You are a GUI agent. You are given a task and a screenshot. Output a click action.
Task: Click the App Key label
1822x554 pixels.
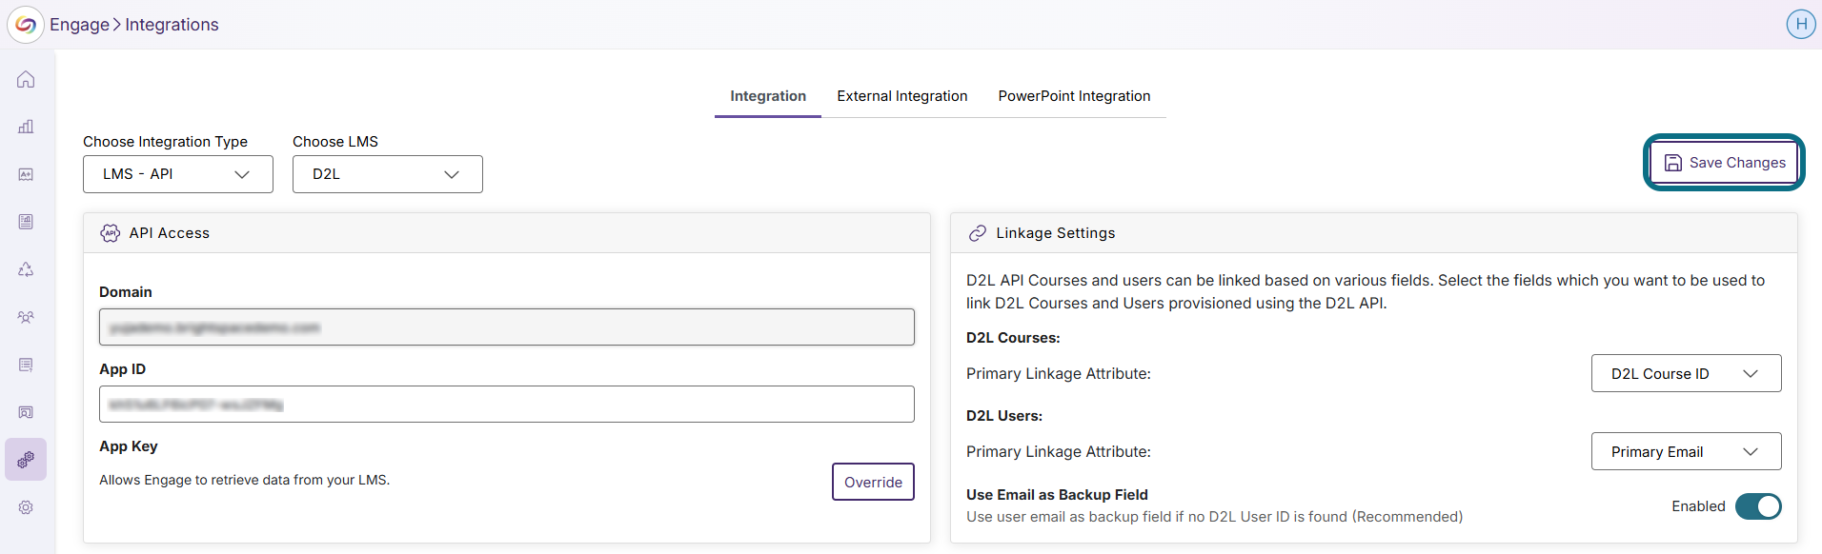click(129, 446)
